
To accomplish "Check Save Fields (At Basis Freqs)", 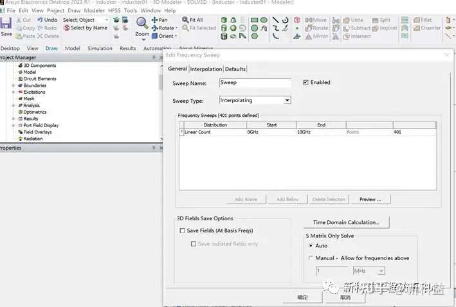I will click(x=183, y=231).
